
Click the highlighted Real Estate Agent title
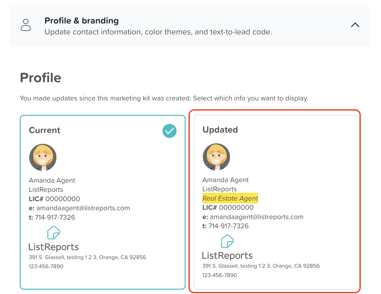[x=230, y=198]
